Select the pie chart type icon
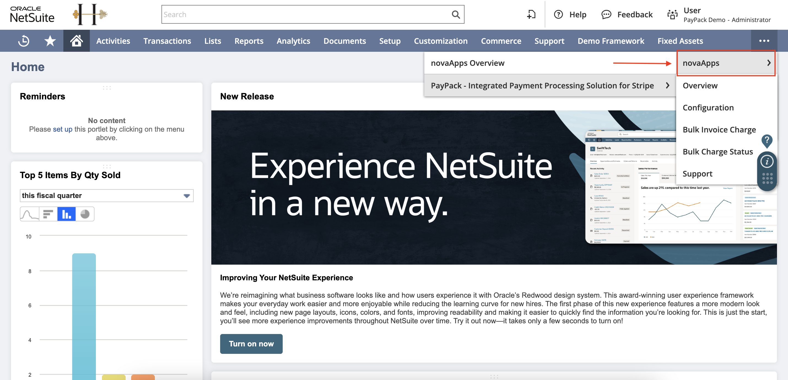788x380 pixels. 85,214
